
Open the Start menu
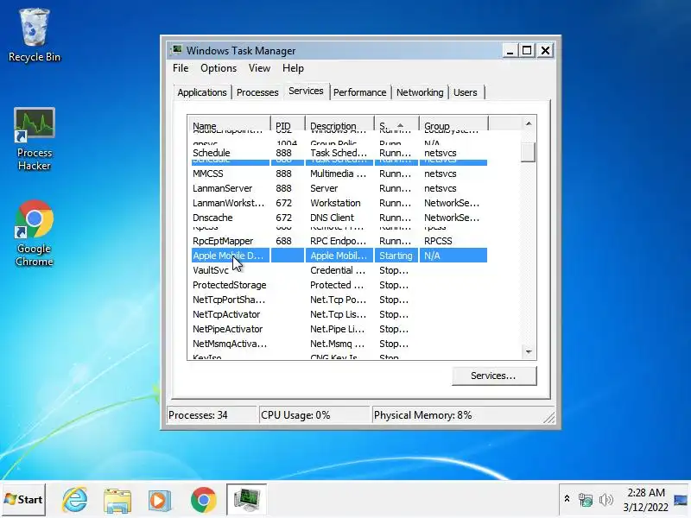[23, 500]
